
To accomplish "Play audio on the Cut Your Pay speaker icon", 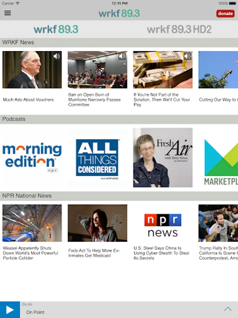I will 188,56.
